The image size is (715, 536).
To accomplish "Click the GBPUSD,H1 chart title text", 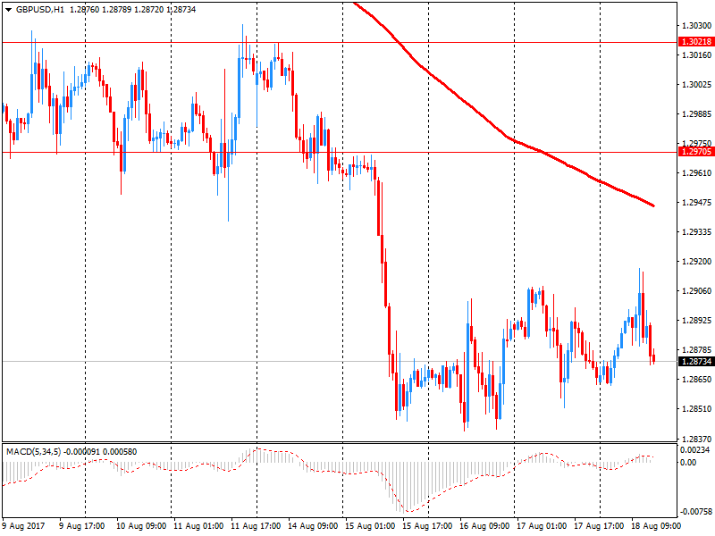I will [x=39, y=10].
